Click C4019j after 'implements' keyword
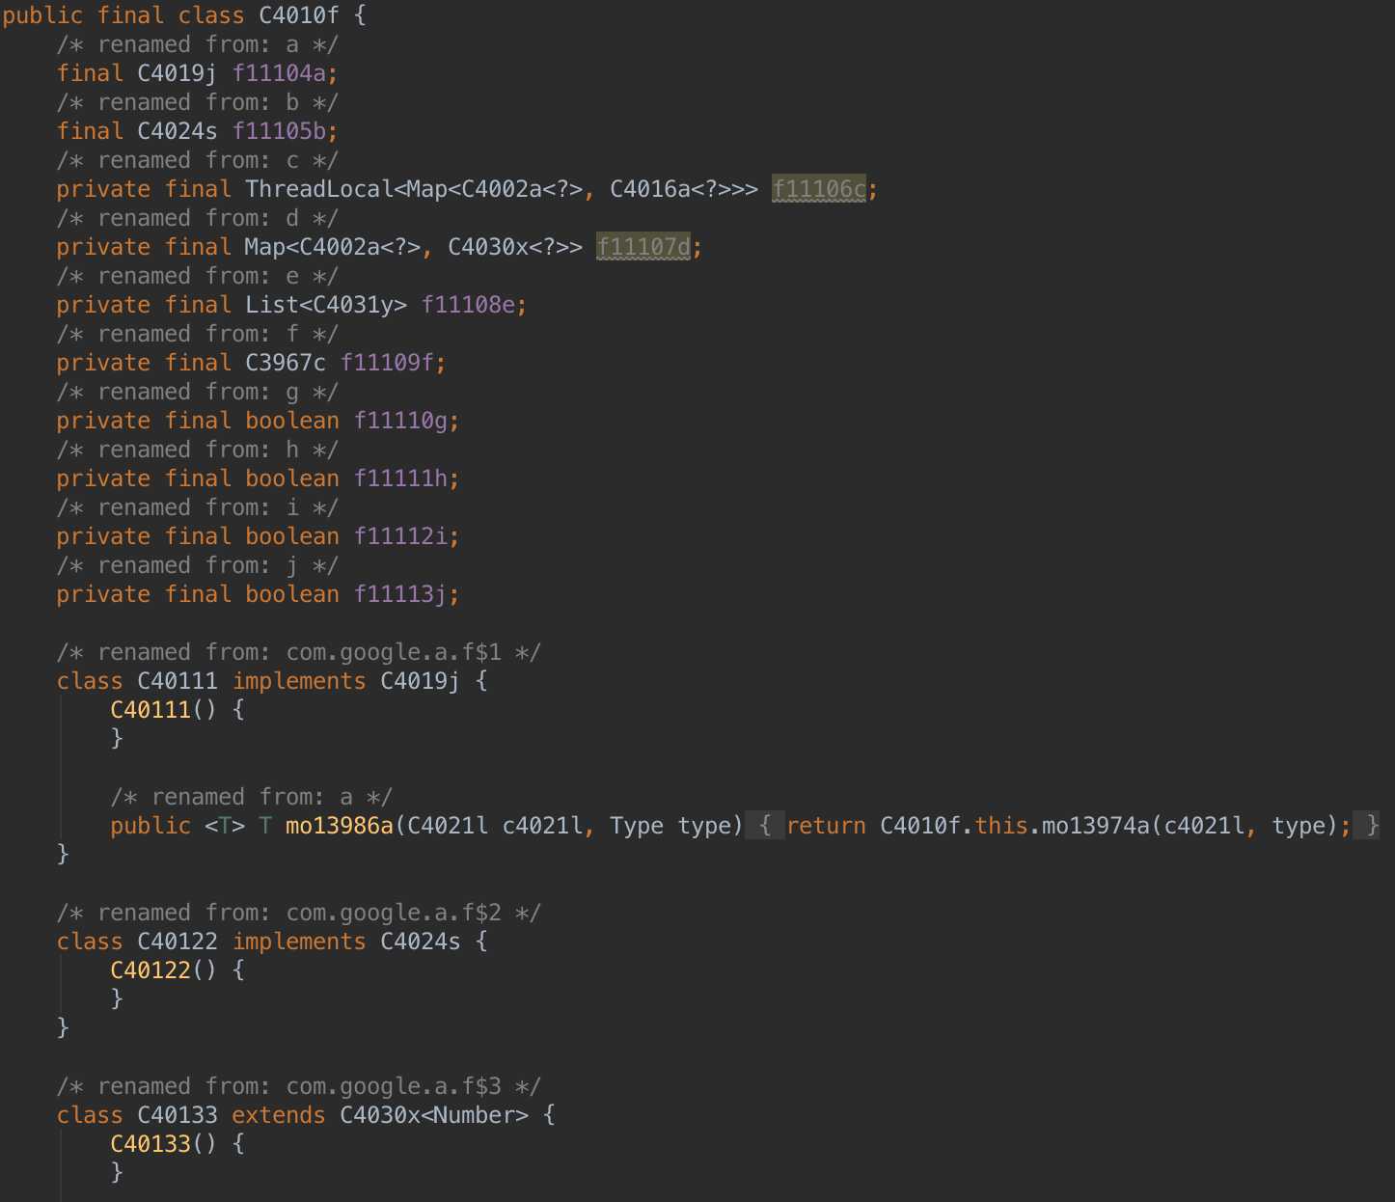Viewport: 1395px width, 1202px height. pyautogui.click(x=421, y=681)
